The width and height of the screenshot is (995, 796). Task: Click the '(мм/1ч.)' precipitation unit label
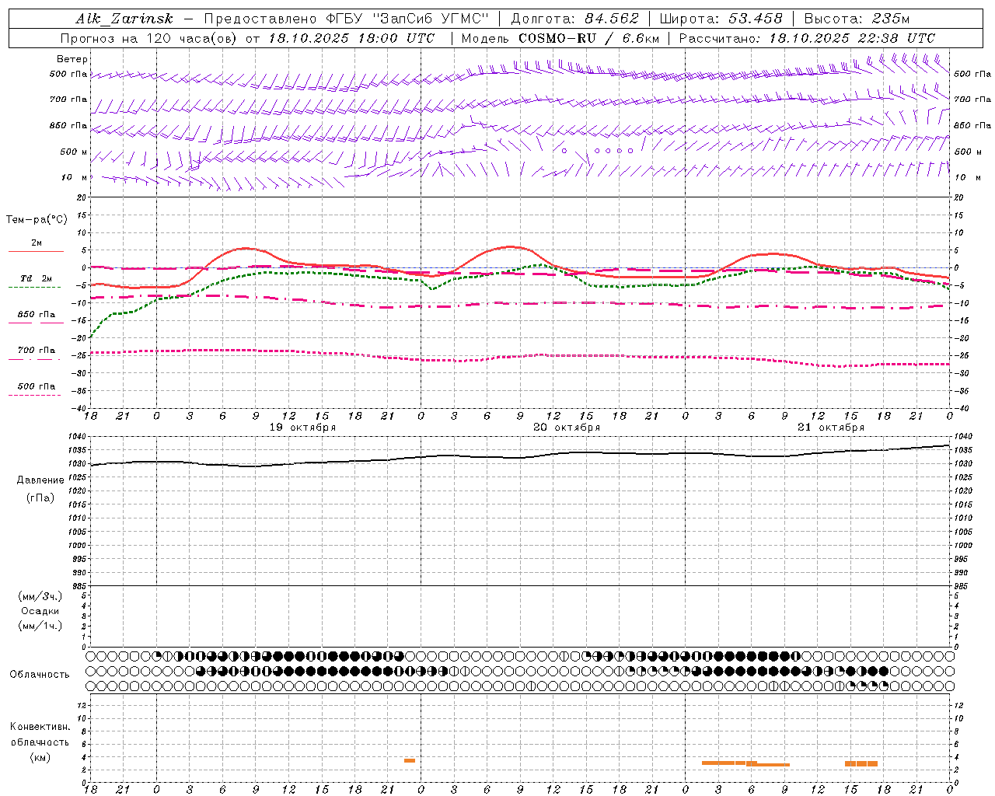[40, 626]
